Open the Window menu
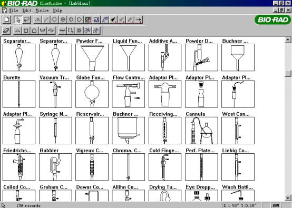 (x=42, y=11)
